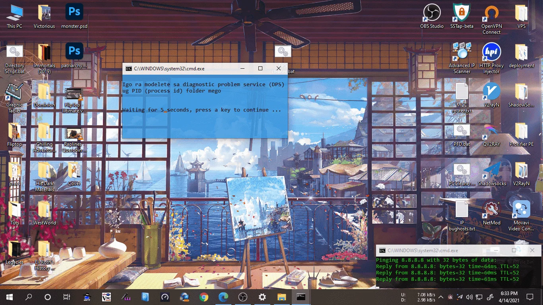Launch Microsoft Edge from taskbar
Screen dimensions: 543x305
click(223, 297)
